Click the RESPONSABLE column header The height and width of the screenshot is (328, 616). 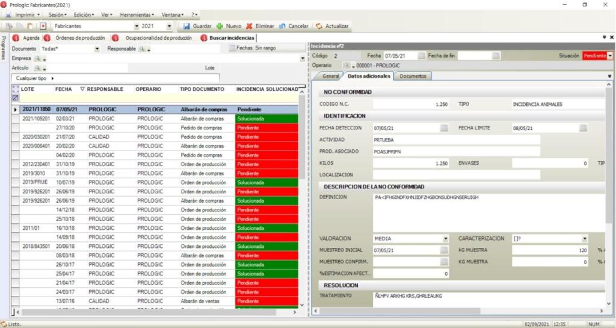105,89
